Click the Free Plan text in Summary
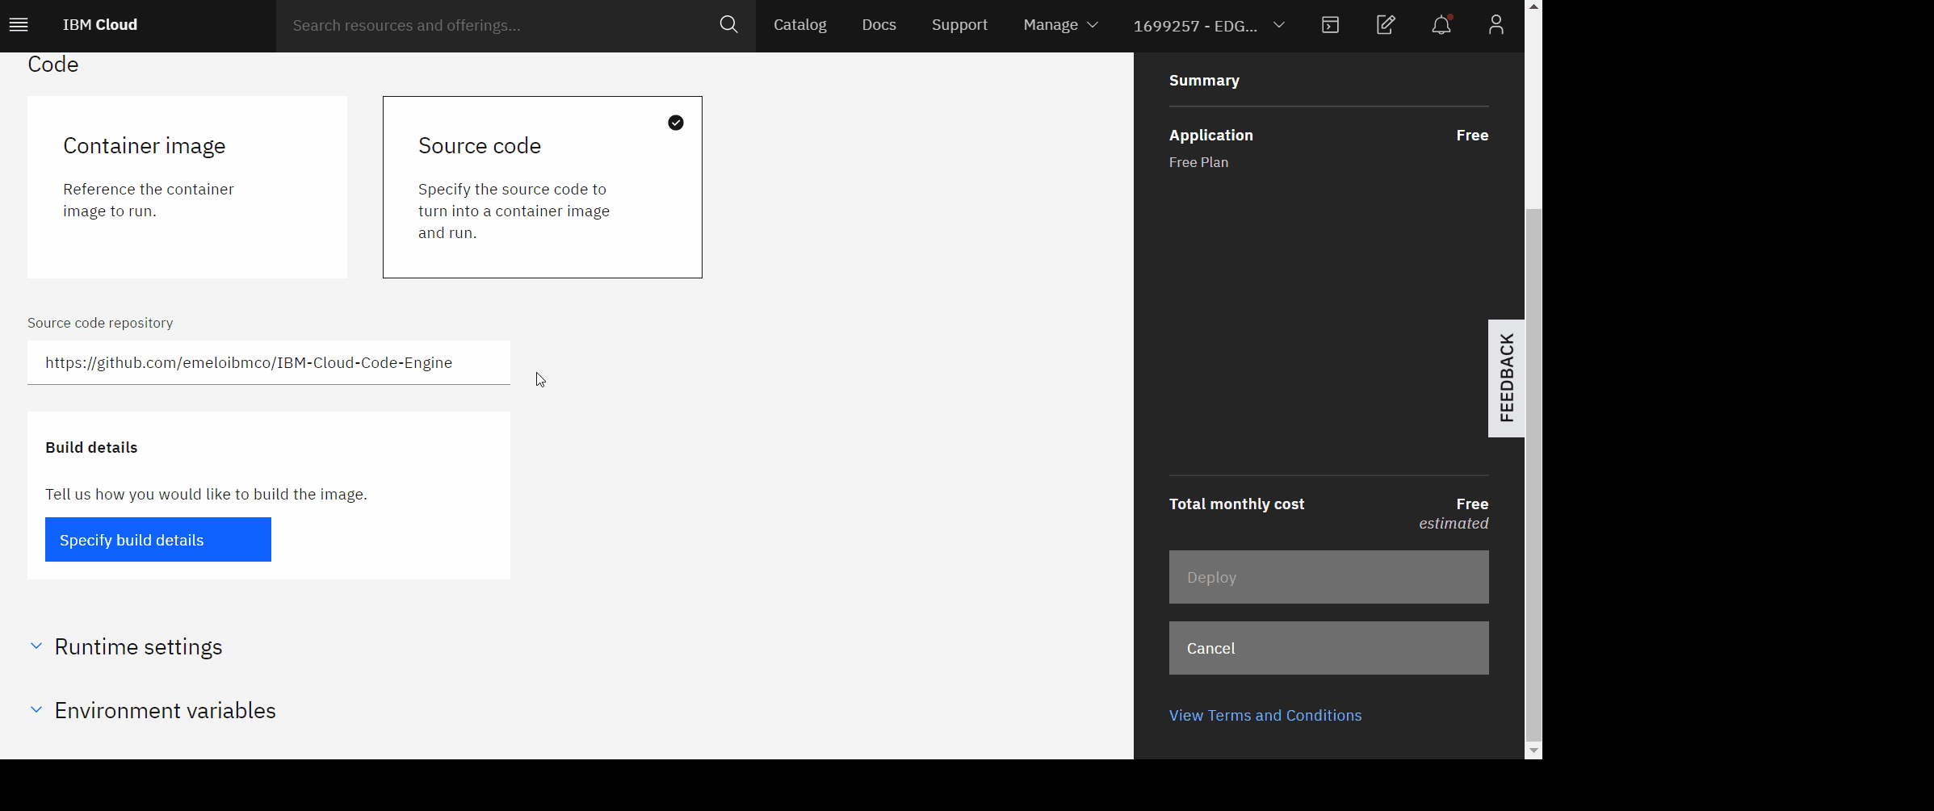Image resolution: width=1934 pixels, height=811 pixels. tap(1198, 162)
